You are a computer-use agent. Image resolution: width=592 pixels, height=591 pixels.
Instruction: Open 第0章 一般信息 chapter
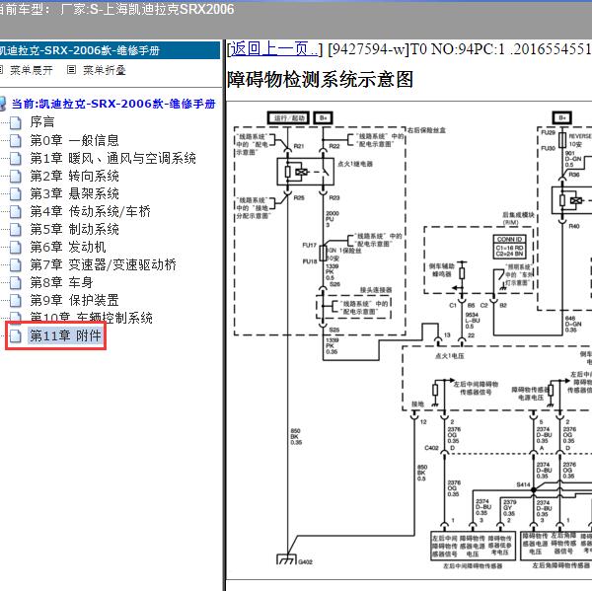click(x=74, y=140)
